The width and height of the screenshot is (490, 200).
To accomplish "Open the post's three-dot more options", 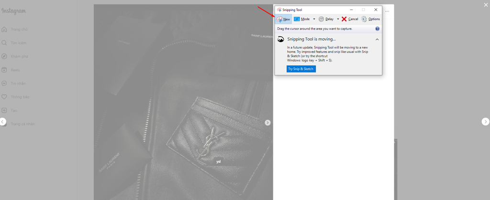I will point(388,11).
